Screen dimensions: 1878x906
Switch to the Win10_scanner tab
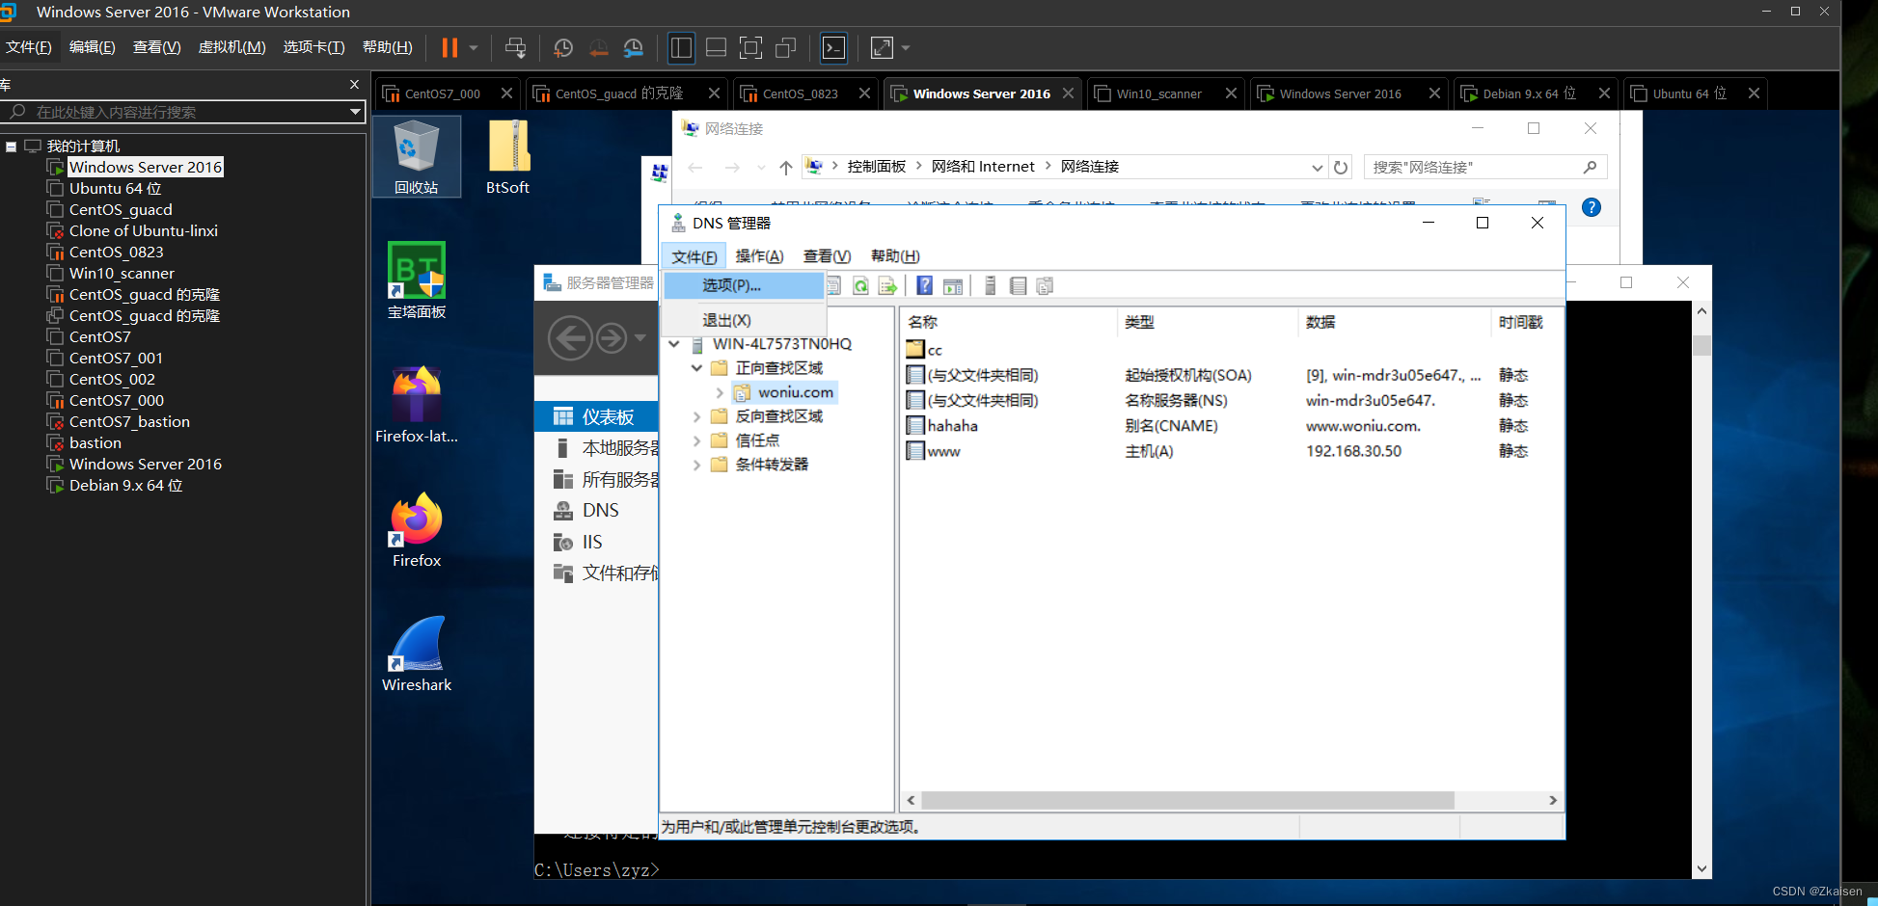(x=1159, y=93)
